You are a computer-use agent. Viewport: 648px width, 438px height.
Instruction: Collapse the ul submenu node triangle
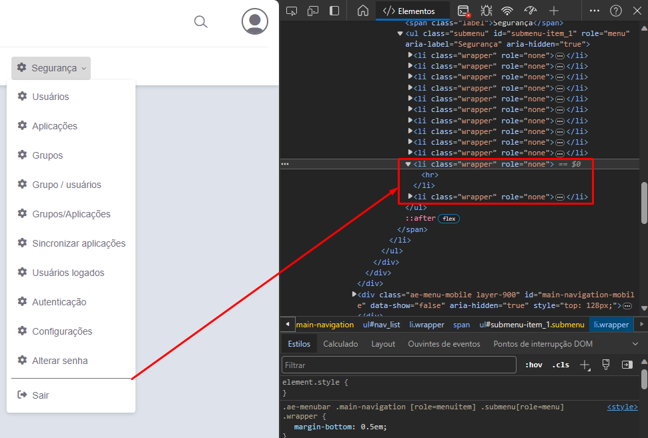click(x=400, y=33)
